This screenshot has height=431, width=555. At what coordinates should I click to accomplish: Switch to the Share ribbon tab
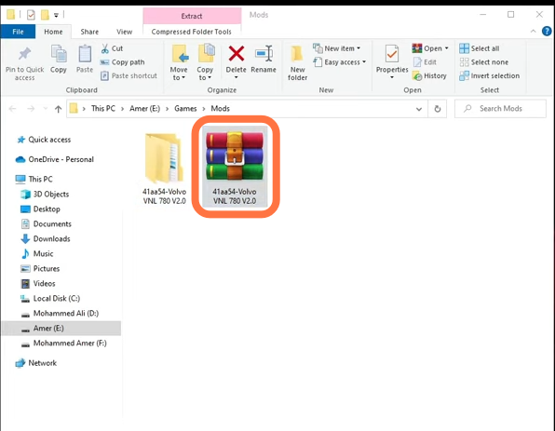[89, 32]
